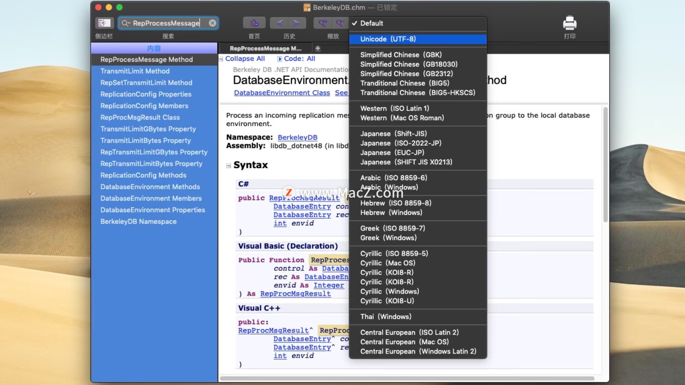Pick Japanese (ISO-2022-JP) encoding
Viewport: 685px width, 385px height.
coord(418,143)
